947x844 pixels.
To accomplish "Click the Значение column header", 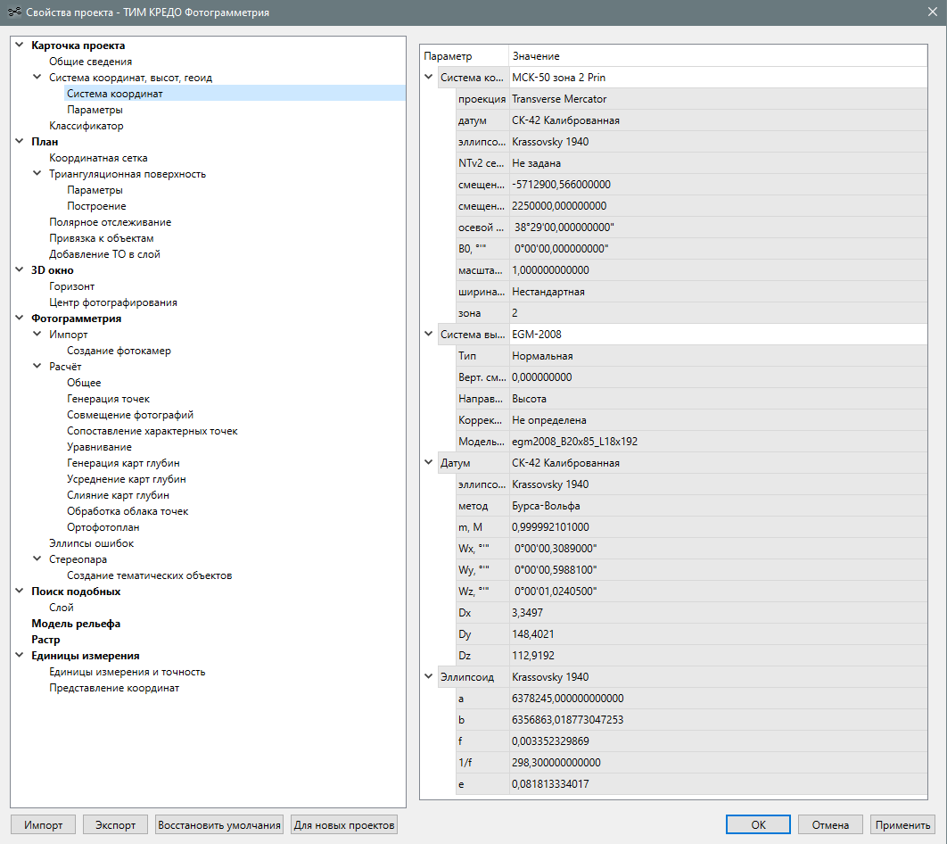I will 718,55.
